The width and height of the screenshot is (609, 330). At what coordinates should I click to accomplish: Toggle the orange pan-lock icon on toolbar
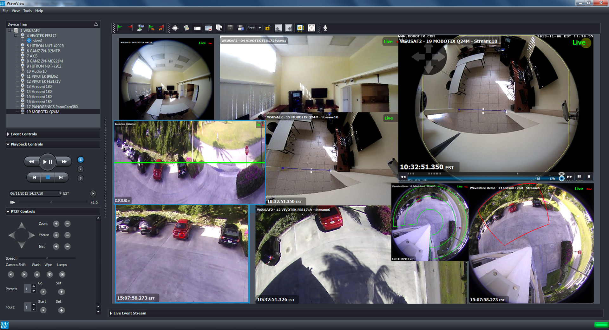click(301, 28)
